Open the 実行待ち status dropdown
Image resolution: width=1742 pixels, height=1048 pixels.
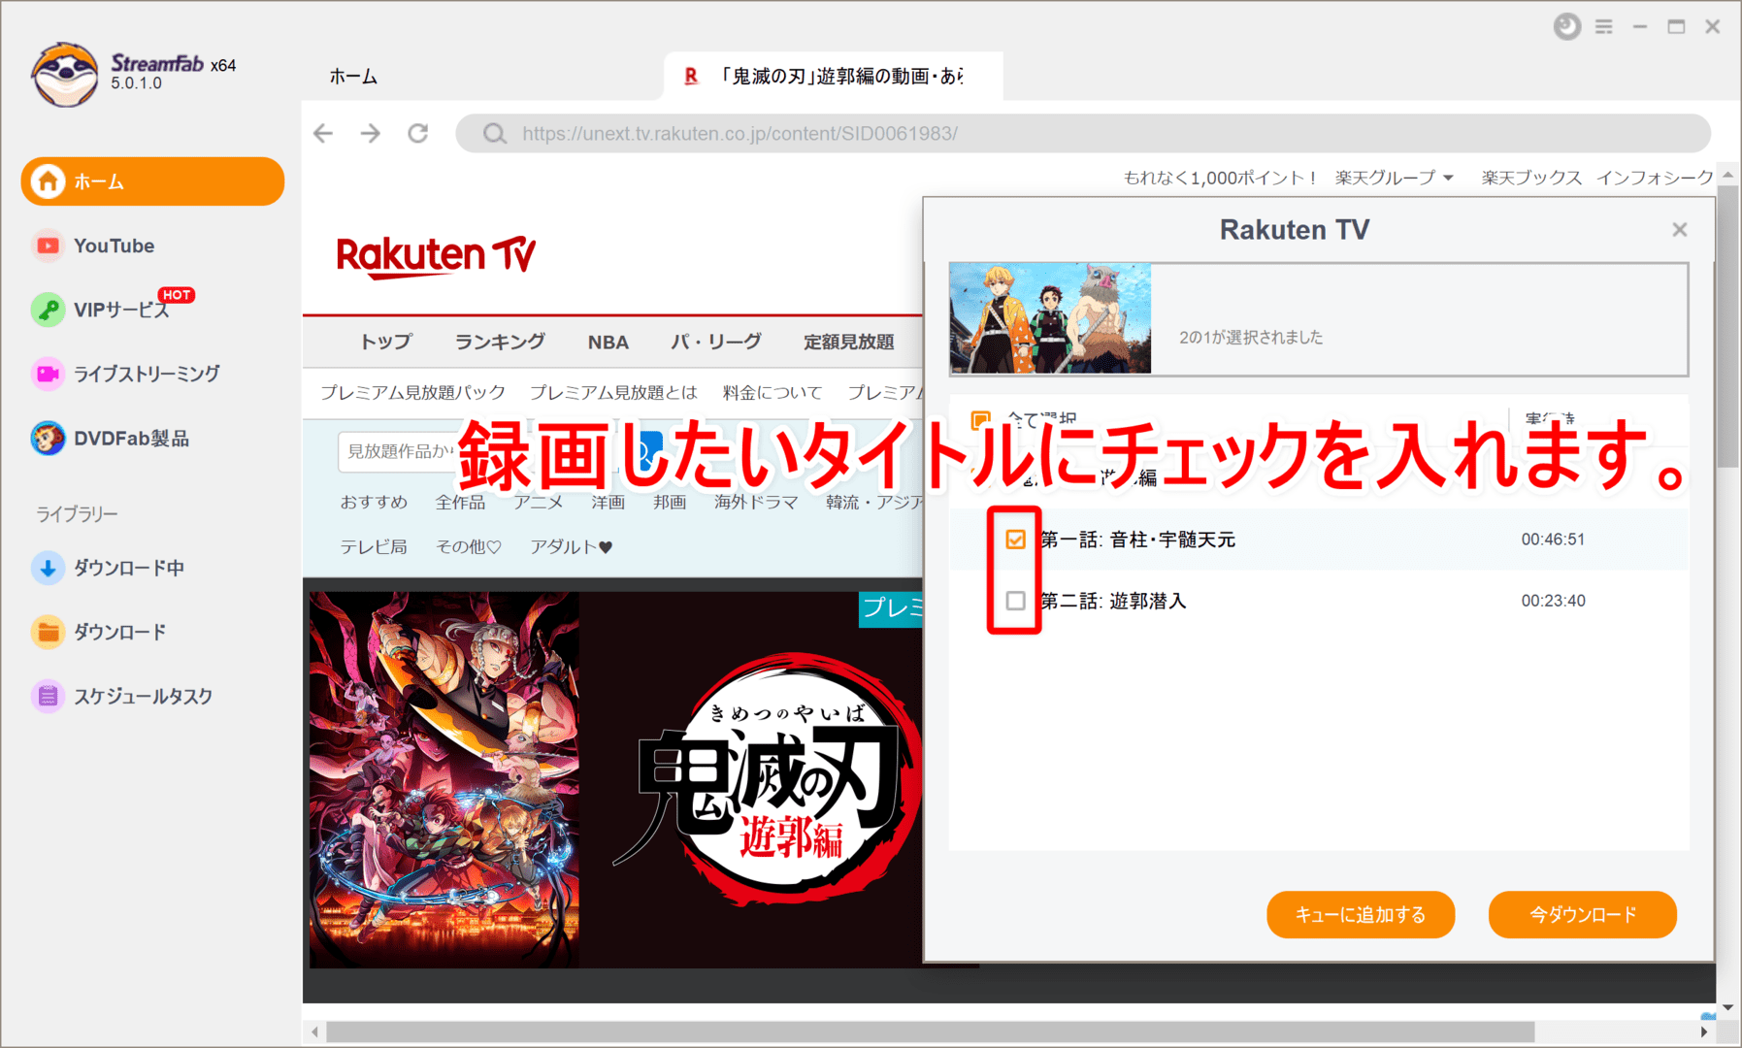[x=1550, y=418]
